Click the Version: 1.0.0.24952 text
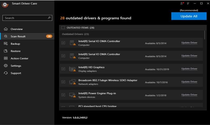The height and width of the screenshot is (125, 210). [75, 118]
